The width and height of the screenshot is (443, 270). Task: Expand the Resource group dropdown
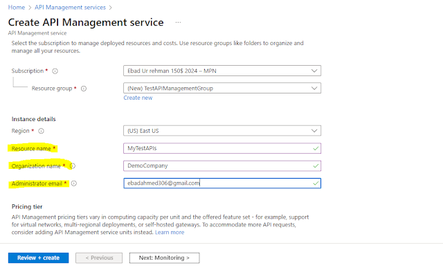[x=222, y=88]
